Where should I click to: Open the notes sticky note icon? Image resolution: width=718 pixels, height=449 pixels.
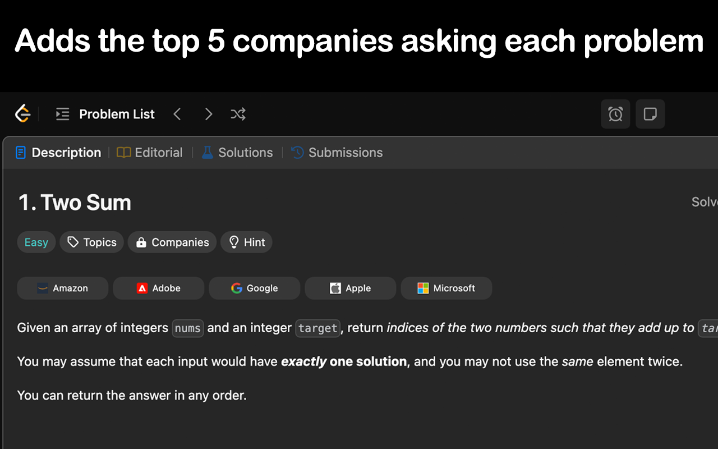[x=650, y=114]
